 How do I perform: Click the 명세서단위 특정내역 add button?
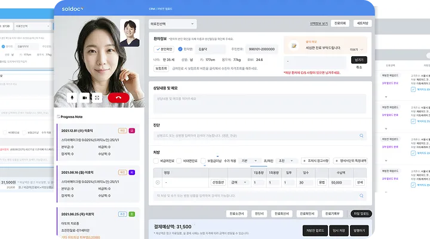click(x=351, y=161)
